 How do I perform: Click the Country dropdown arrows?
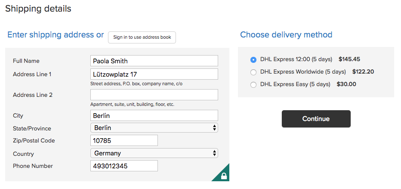click(x=214, y=153)
